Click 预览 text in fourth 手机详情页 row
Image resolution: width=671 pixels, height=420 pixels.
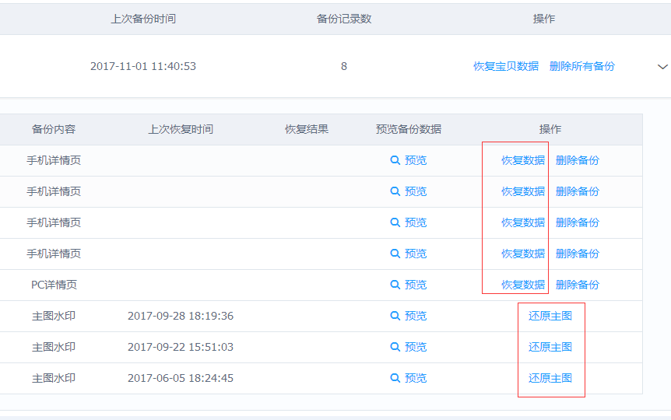point(416,254)
